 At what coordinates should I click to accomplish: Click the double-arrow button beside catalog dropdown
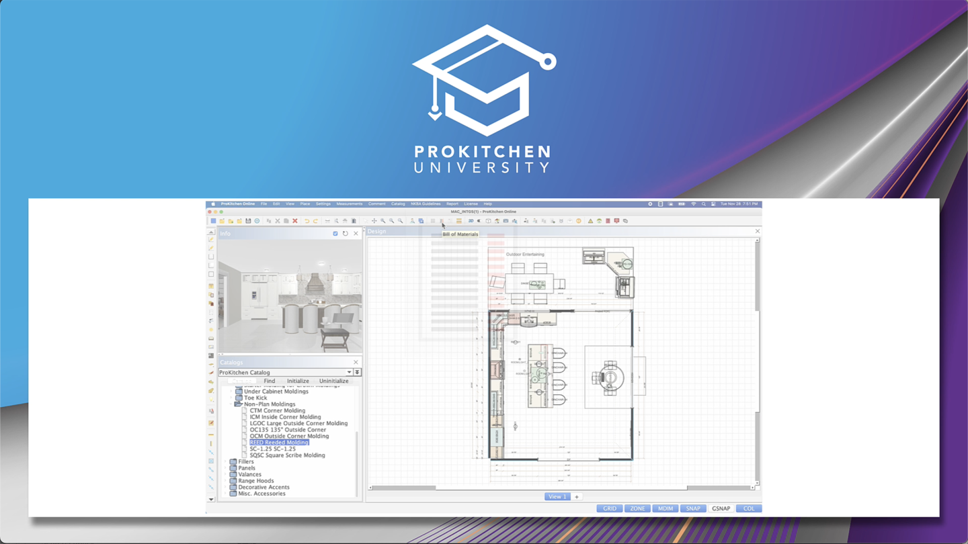pyautogui.click(x=358, y=372)
